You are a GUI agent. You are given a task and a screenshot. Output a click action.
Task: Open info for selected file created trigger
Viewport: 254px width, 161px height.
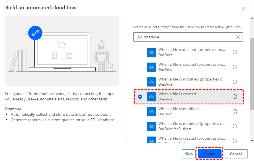pyautogui.click(x=235, y=97)
